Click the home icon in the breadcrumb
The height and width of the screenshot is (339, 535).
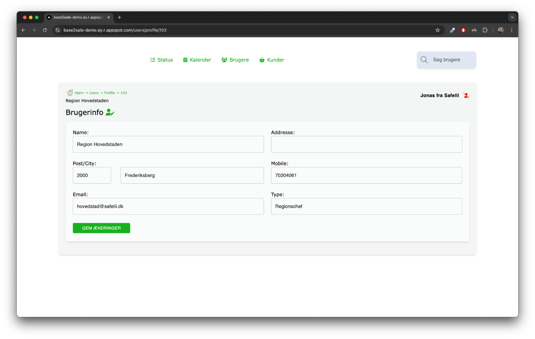pos(70,93)
